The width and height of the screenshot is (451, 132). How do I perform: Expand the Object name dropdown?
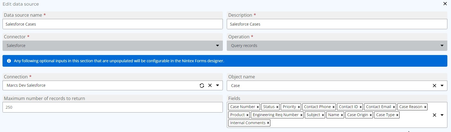coord(442,86)
